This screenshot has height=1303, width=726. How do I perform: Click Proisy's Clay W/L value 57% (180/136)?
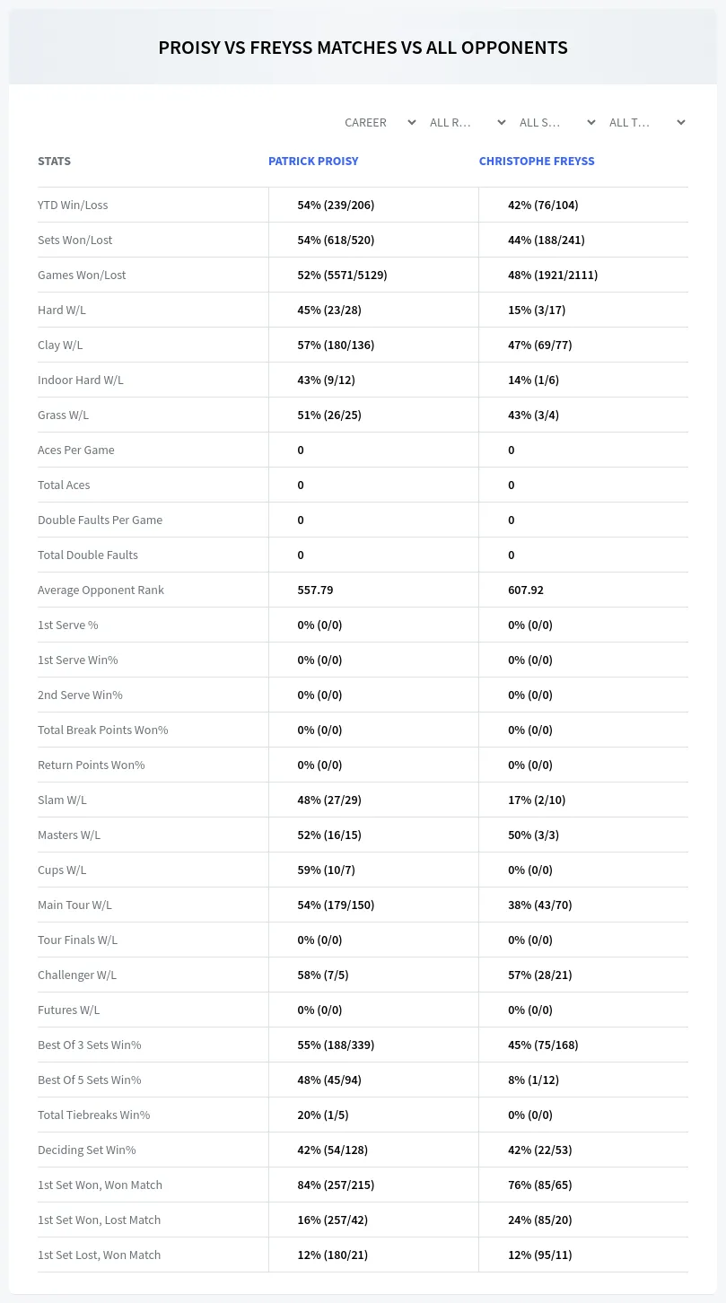click(336, 345)
